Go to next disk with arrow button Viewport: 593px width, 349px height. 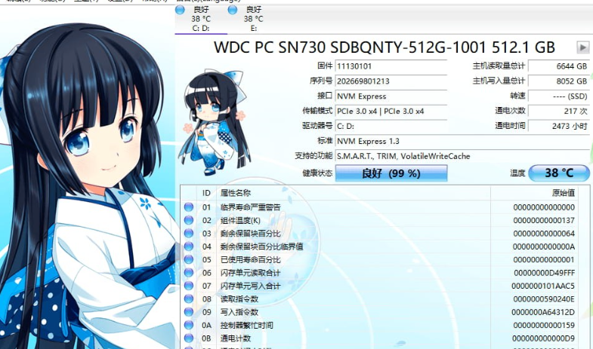point(582,47)
